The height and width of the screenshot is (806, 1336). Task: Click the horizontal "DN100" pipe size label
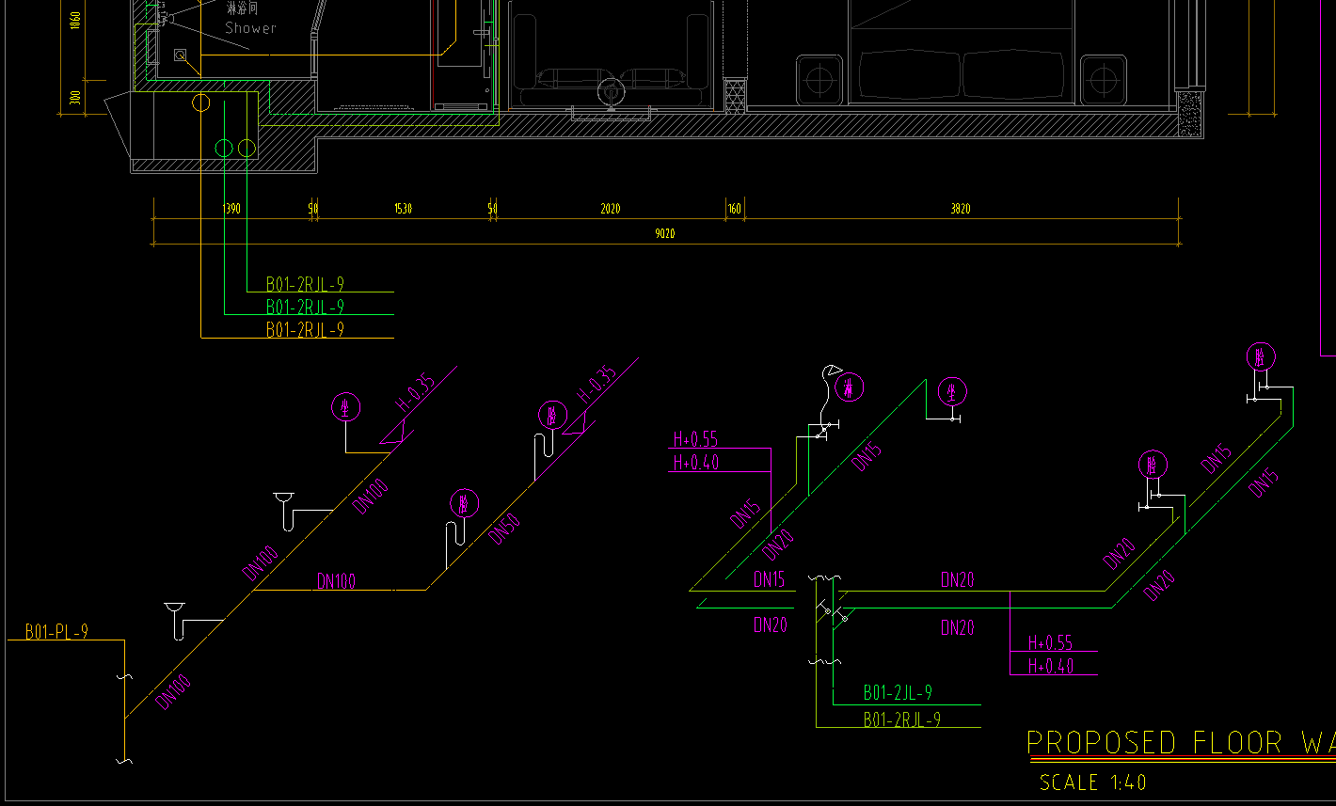[336, 581]
